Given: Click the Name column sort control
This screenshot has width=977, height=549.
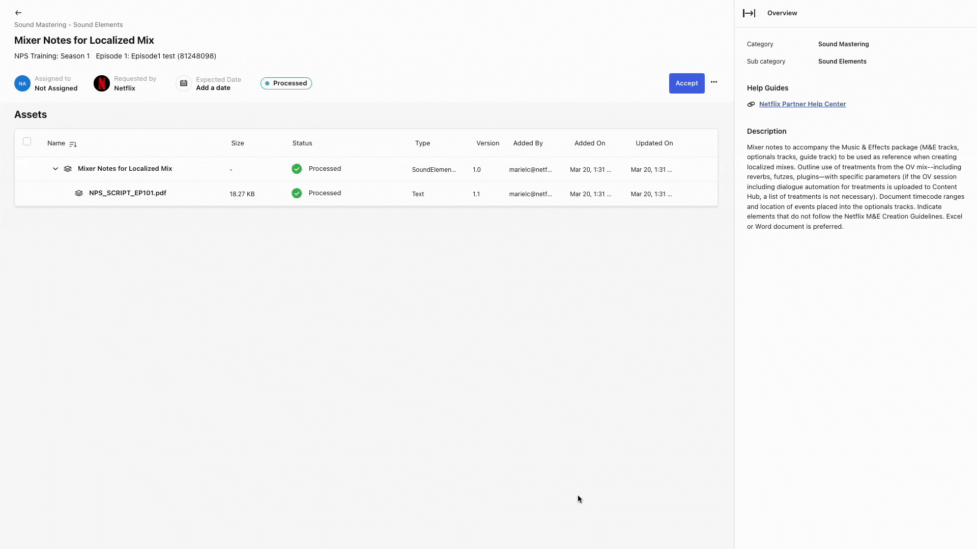Looking at the screenshot, I should (x=73, y=144).
